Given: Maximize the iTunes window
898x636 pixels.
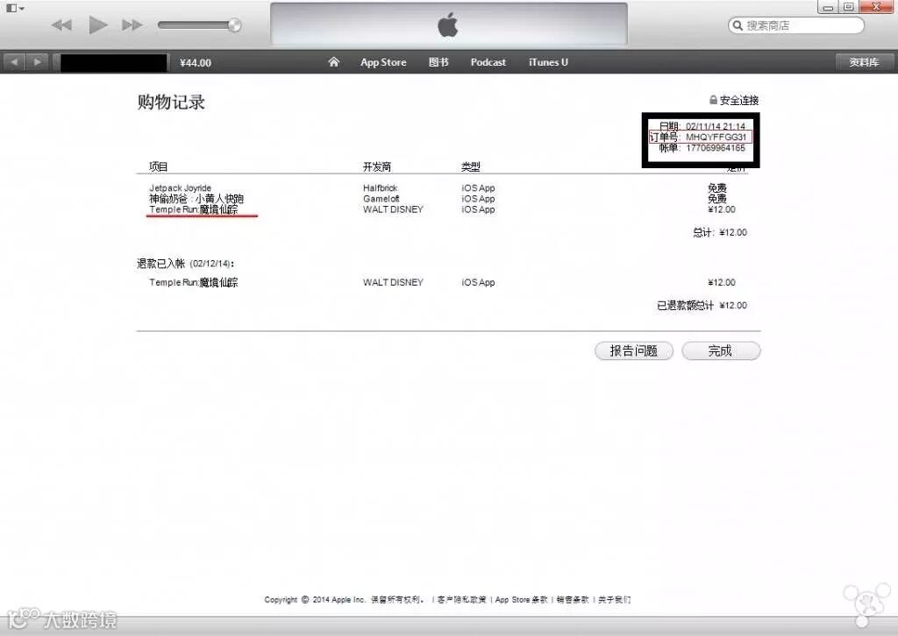Looking at the screenshot, I should click(x=848, y=7).
